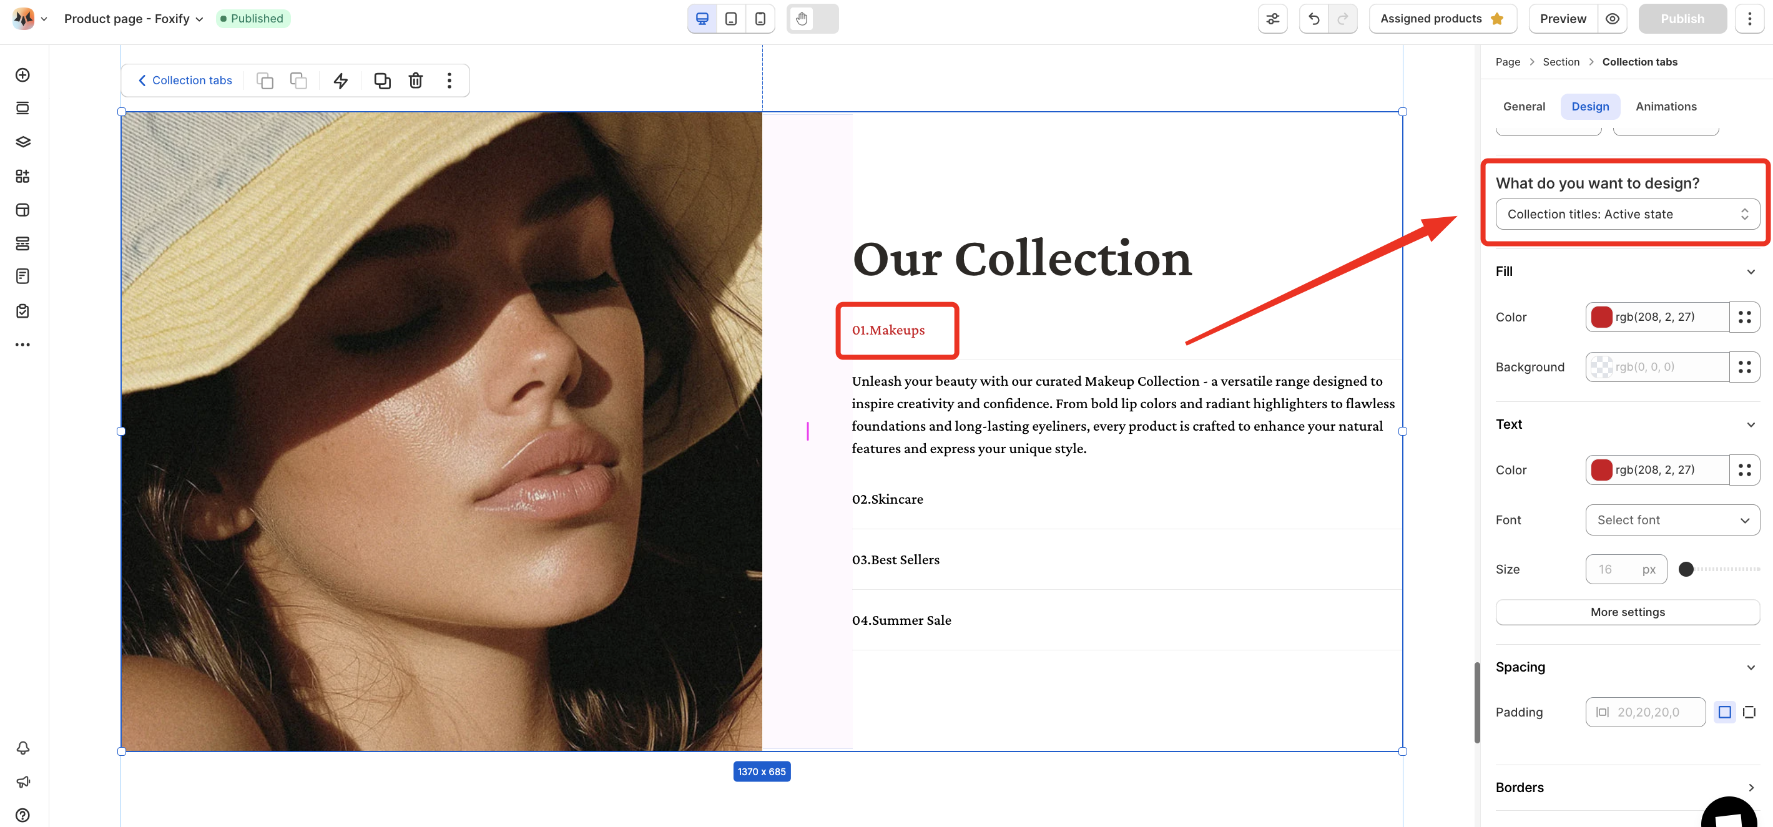Click the trash delete icon in element toolbar
Viewport: 1773px width, 827px height.
click(x=416, y=81)
